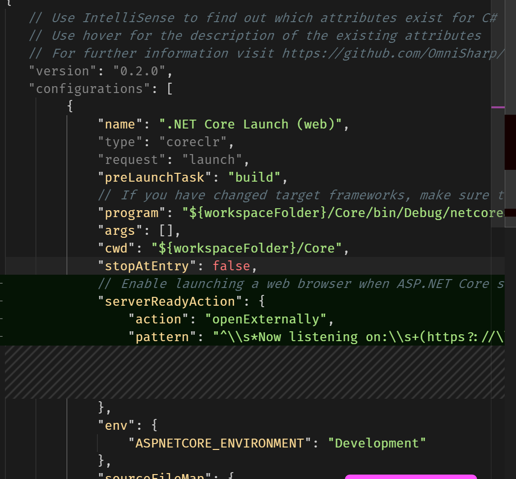The width and height of the screenshot is (516, 479).
Task: Click the "request" property key
Action: (132, 160)
